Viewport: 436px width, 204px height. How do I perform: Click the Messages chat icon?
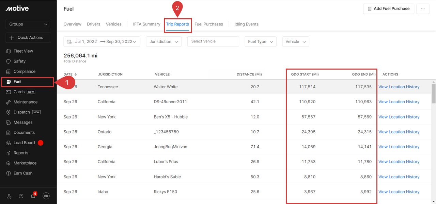[x=9, y=123]
